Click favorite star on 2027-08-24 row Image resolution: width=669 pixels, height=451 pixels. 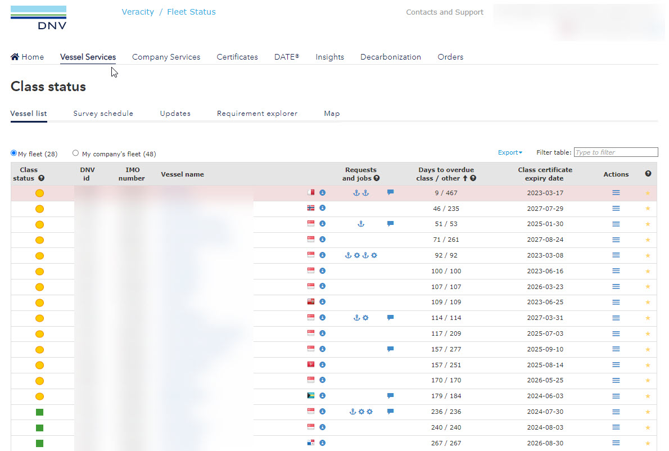[648, 240]
